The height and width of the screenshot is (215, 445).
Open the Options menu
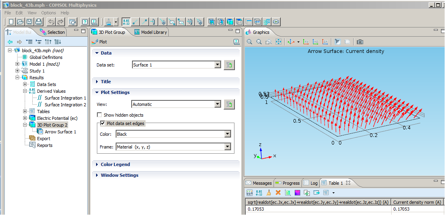(49, 13)
